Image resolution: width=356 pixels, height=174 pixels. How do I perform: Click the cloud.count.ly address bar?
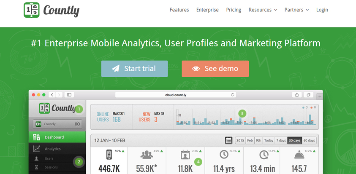[x=175, y=95]
